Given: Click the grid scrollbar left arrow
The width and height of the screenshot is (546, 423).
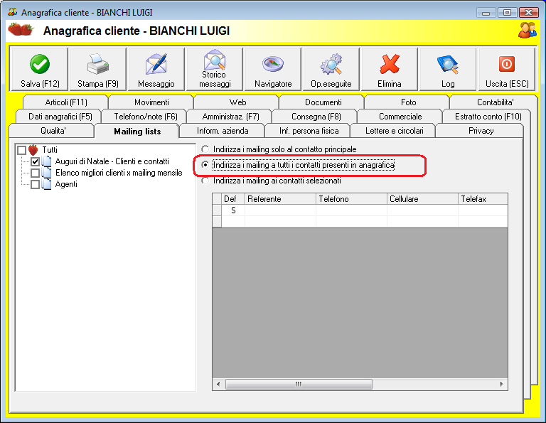Looking at the screenshot, I should point(218,384).
